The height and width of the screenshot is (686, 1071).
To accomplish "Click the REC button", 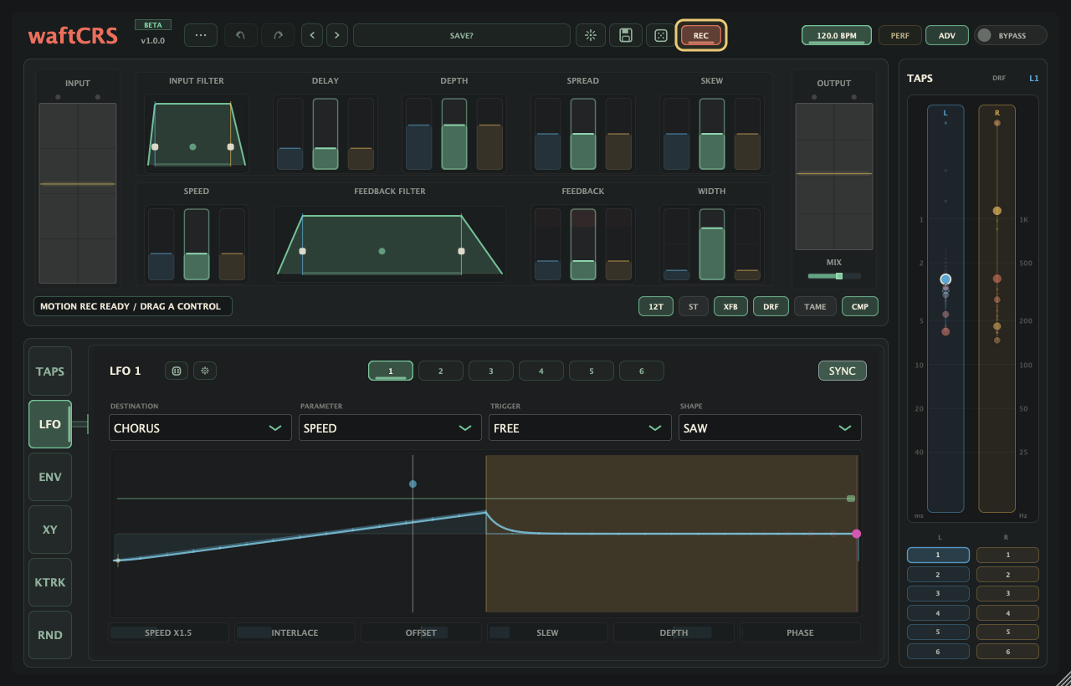I will click(701, 35).
